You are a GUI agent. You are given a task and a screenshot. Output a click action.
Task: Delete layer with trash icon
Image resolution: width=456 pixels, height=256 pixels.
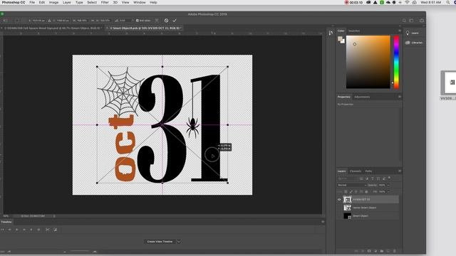coord(395,251)
